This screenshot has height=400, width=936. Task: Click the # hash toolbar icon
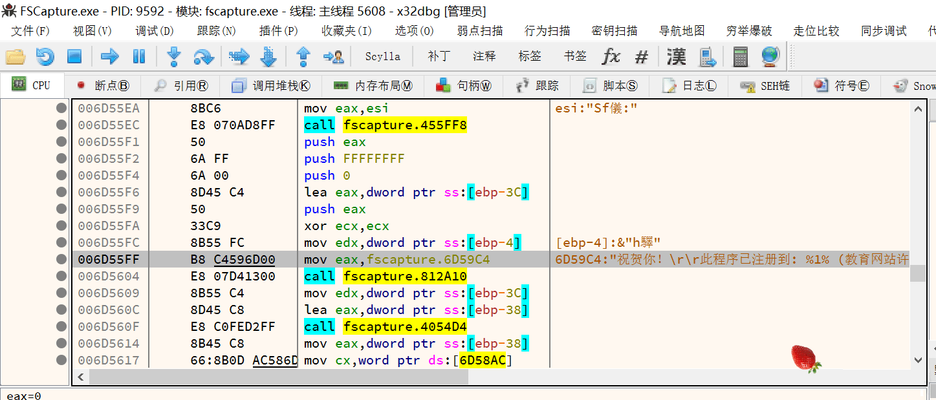click(642, 57)
